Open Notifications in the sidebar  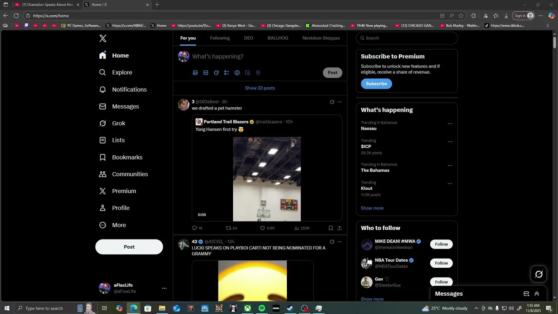pos(122,89)
